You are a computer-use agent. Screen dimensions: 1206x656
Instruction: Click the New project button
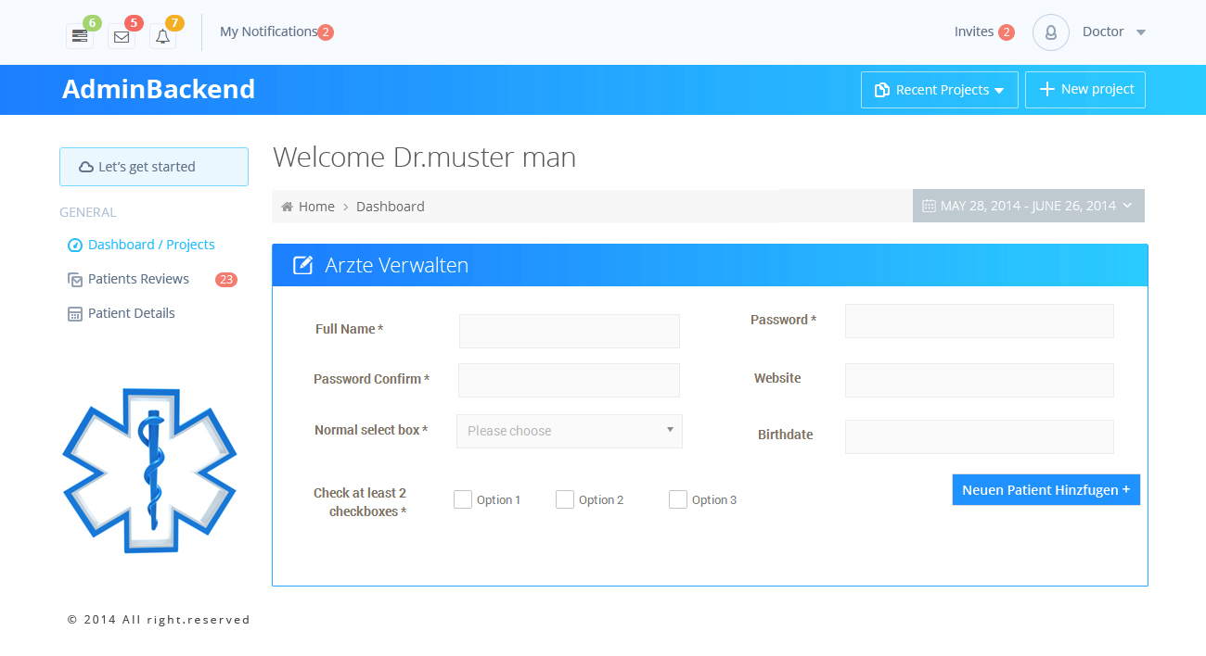tap(1084, 90)
